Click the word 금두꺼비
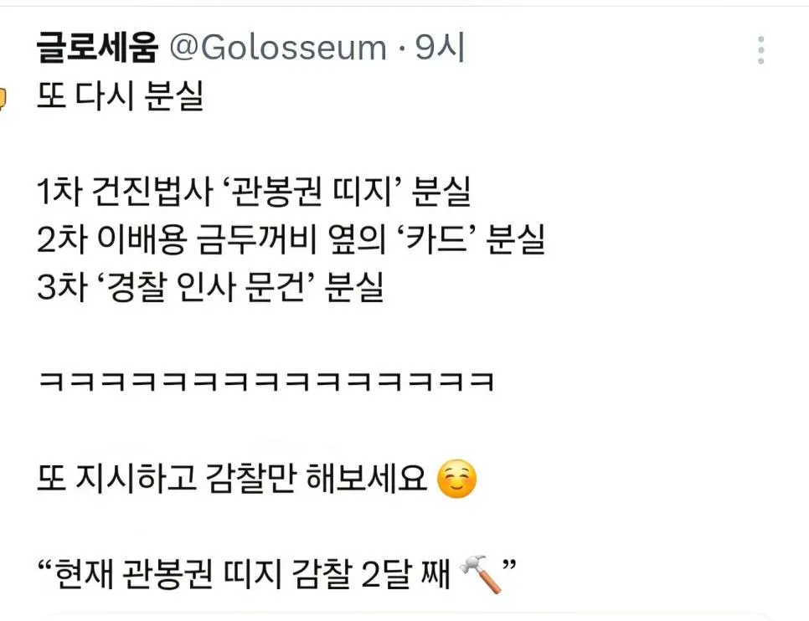 pyautogui.click(x=256, y=239)
